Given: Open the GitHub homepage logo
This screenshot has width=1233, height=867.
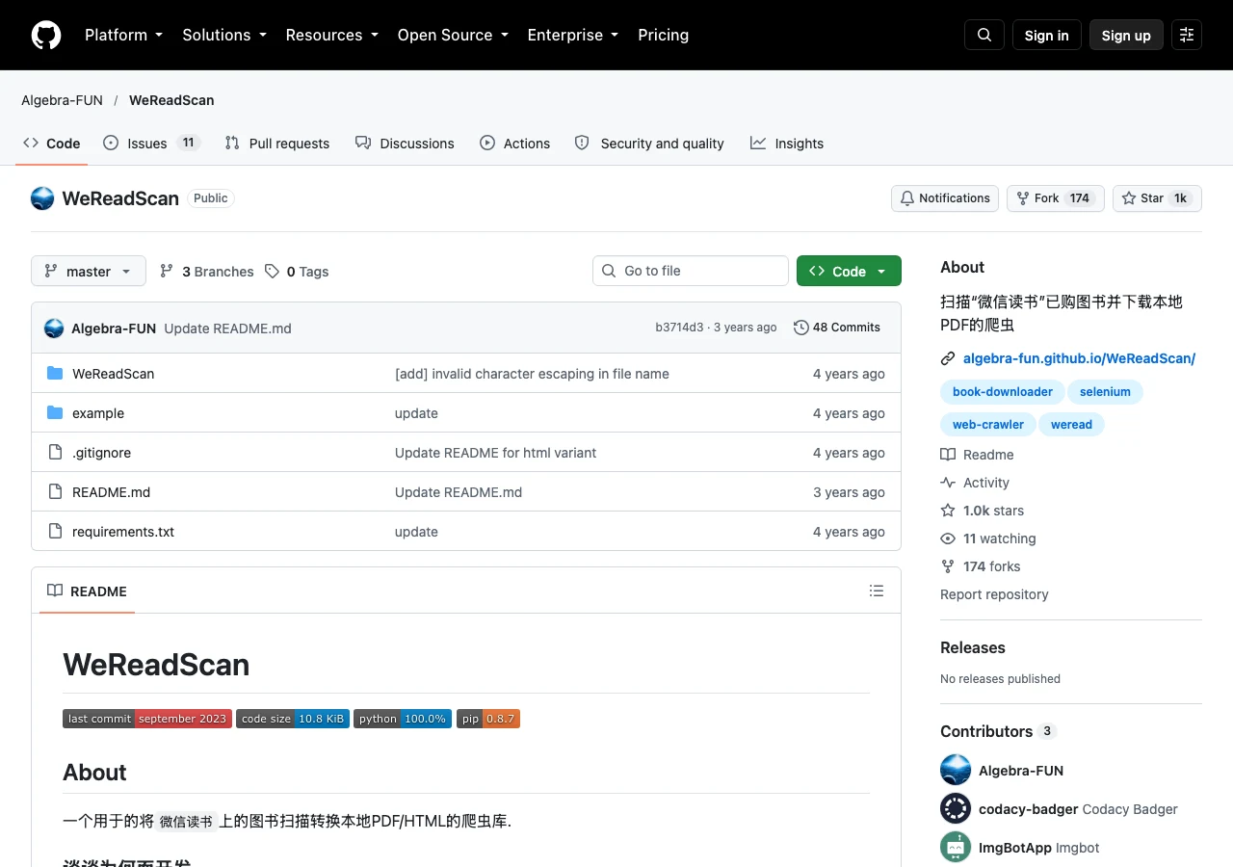Looking at the screenshot, I should (46, 35).
